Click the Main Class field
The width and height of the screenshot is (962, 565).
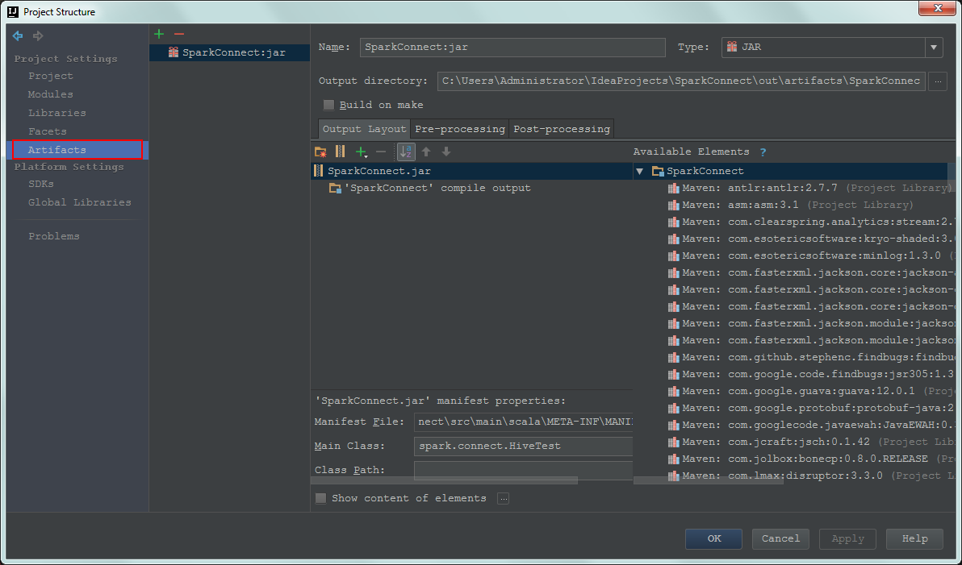coord(523,447)
